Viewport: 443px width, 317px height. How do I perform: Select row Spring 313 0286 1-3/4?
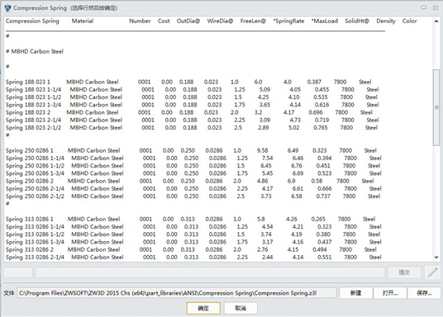point(193,242)
